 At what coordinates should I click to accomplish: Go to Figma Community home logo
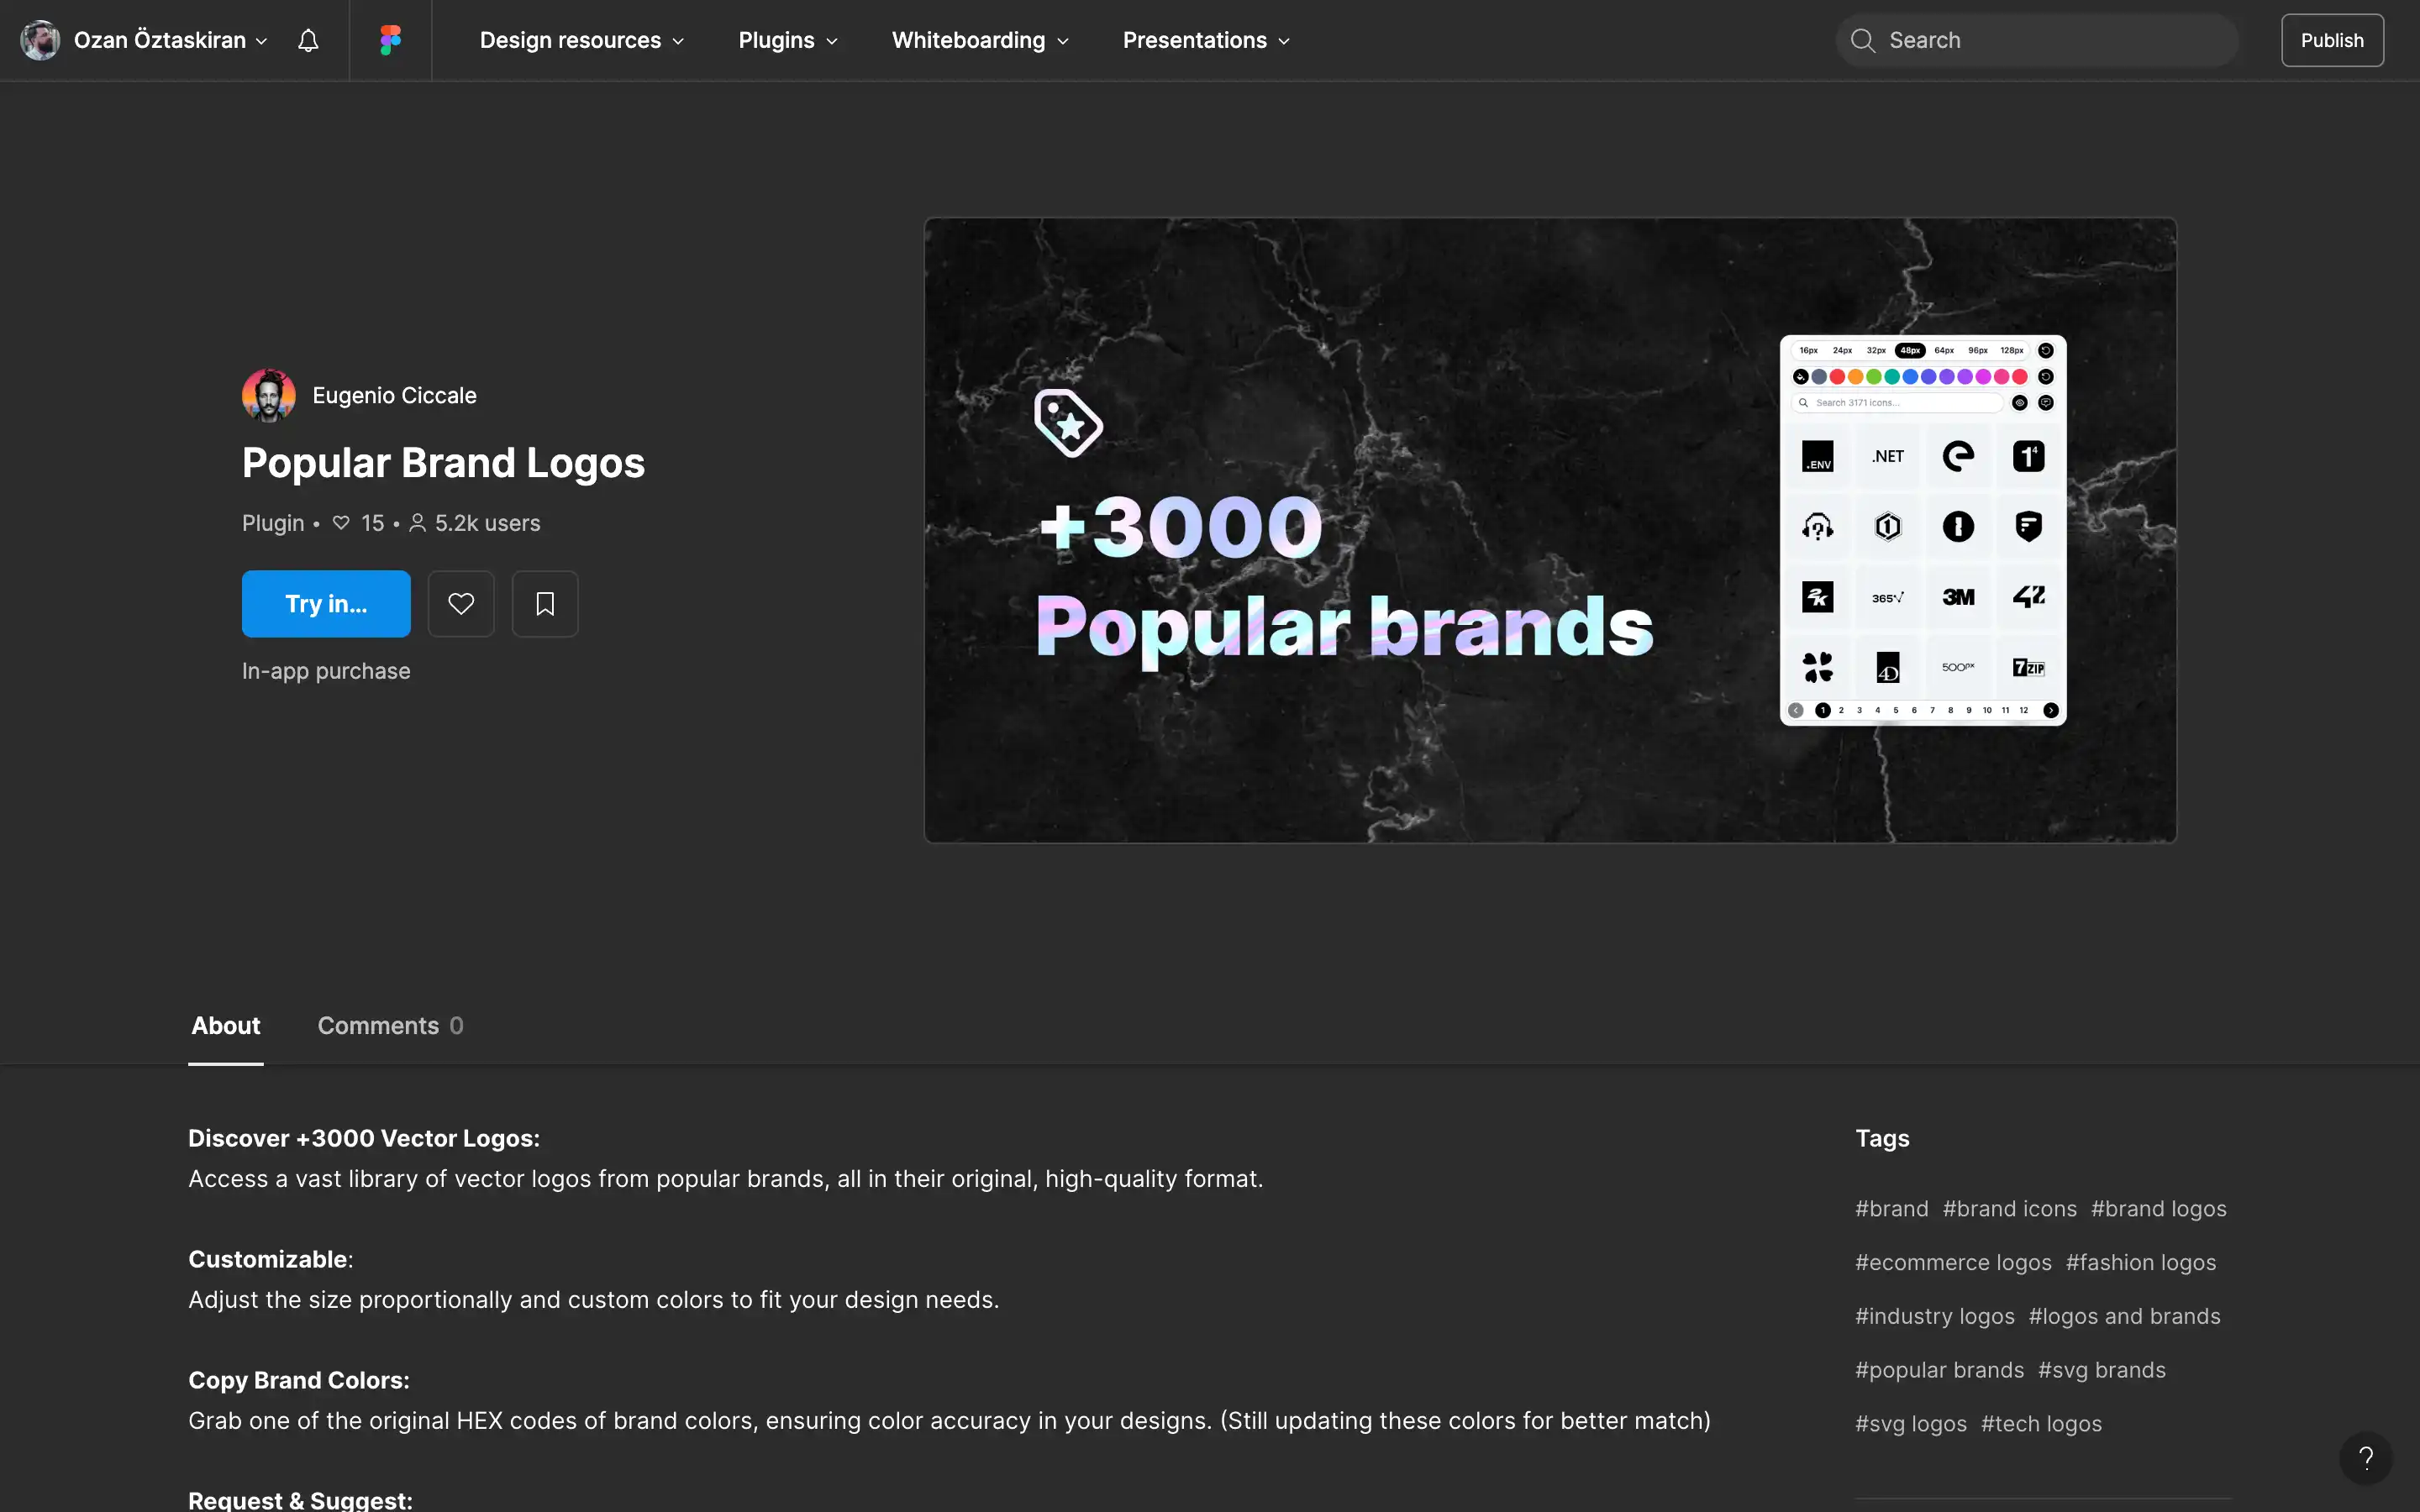coord(390,40)
